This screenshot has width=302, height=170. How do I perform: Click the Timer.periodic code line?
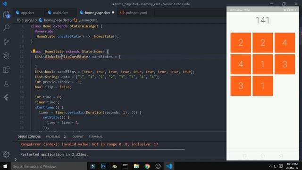tap(90, 112)
